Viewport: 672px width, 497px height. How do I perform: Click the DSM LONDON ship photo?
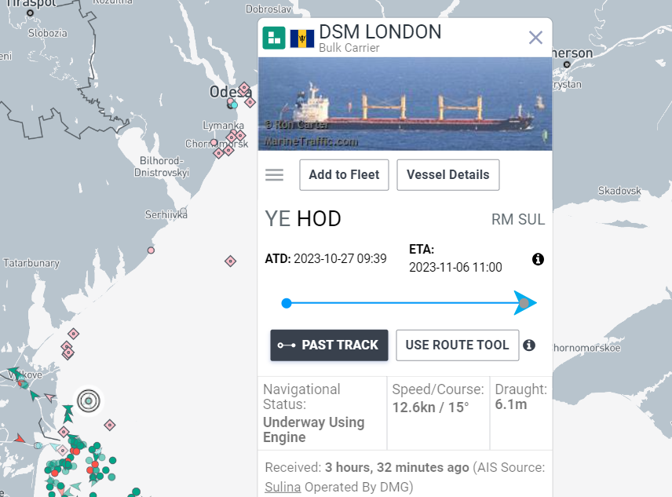coord(404,104)
